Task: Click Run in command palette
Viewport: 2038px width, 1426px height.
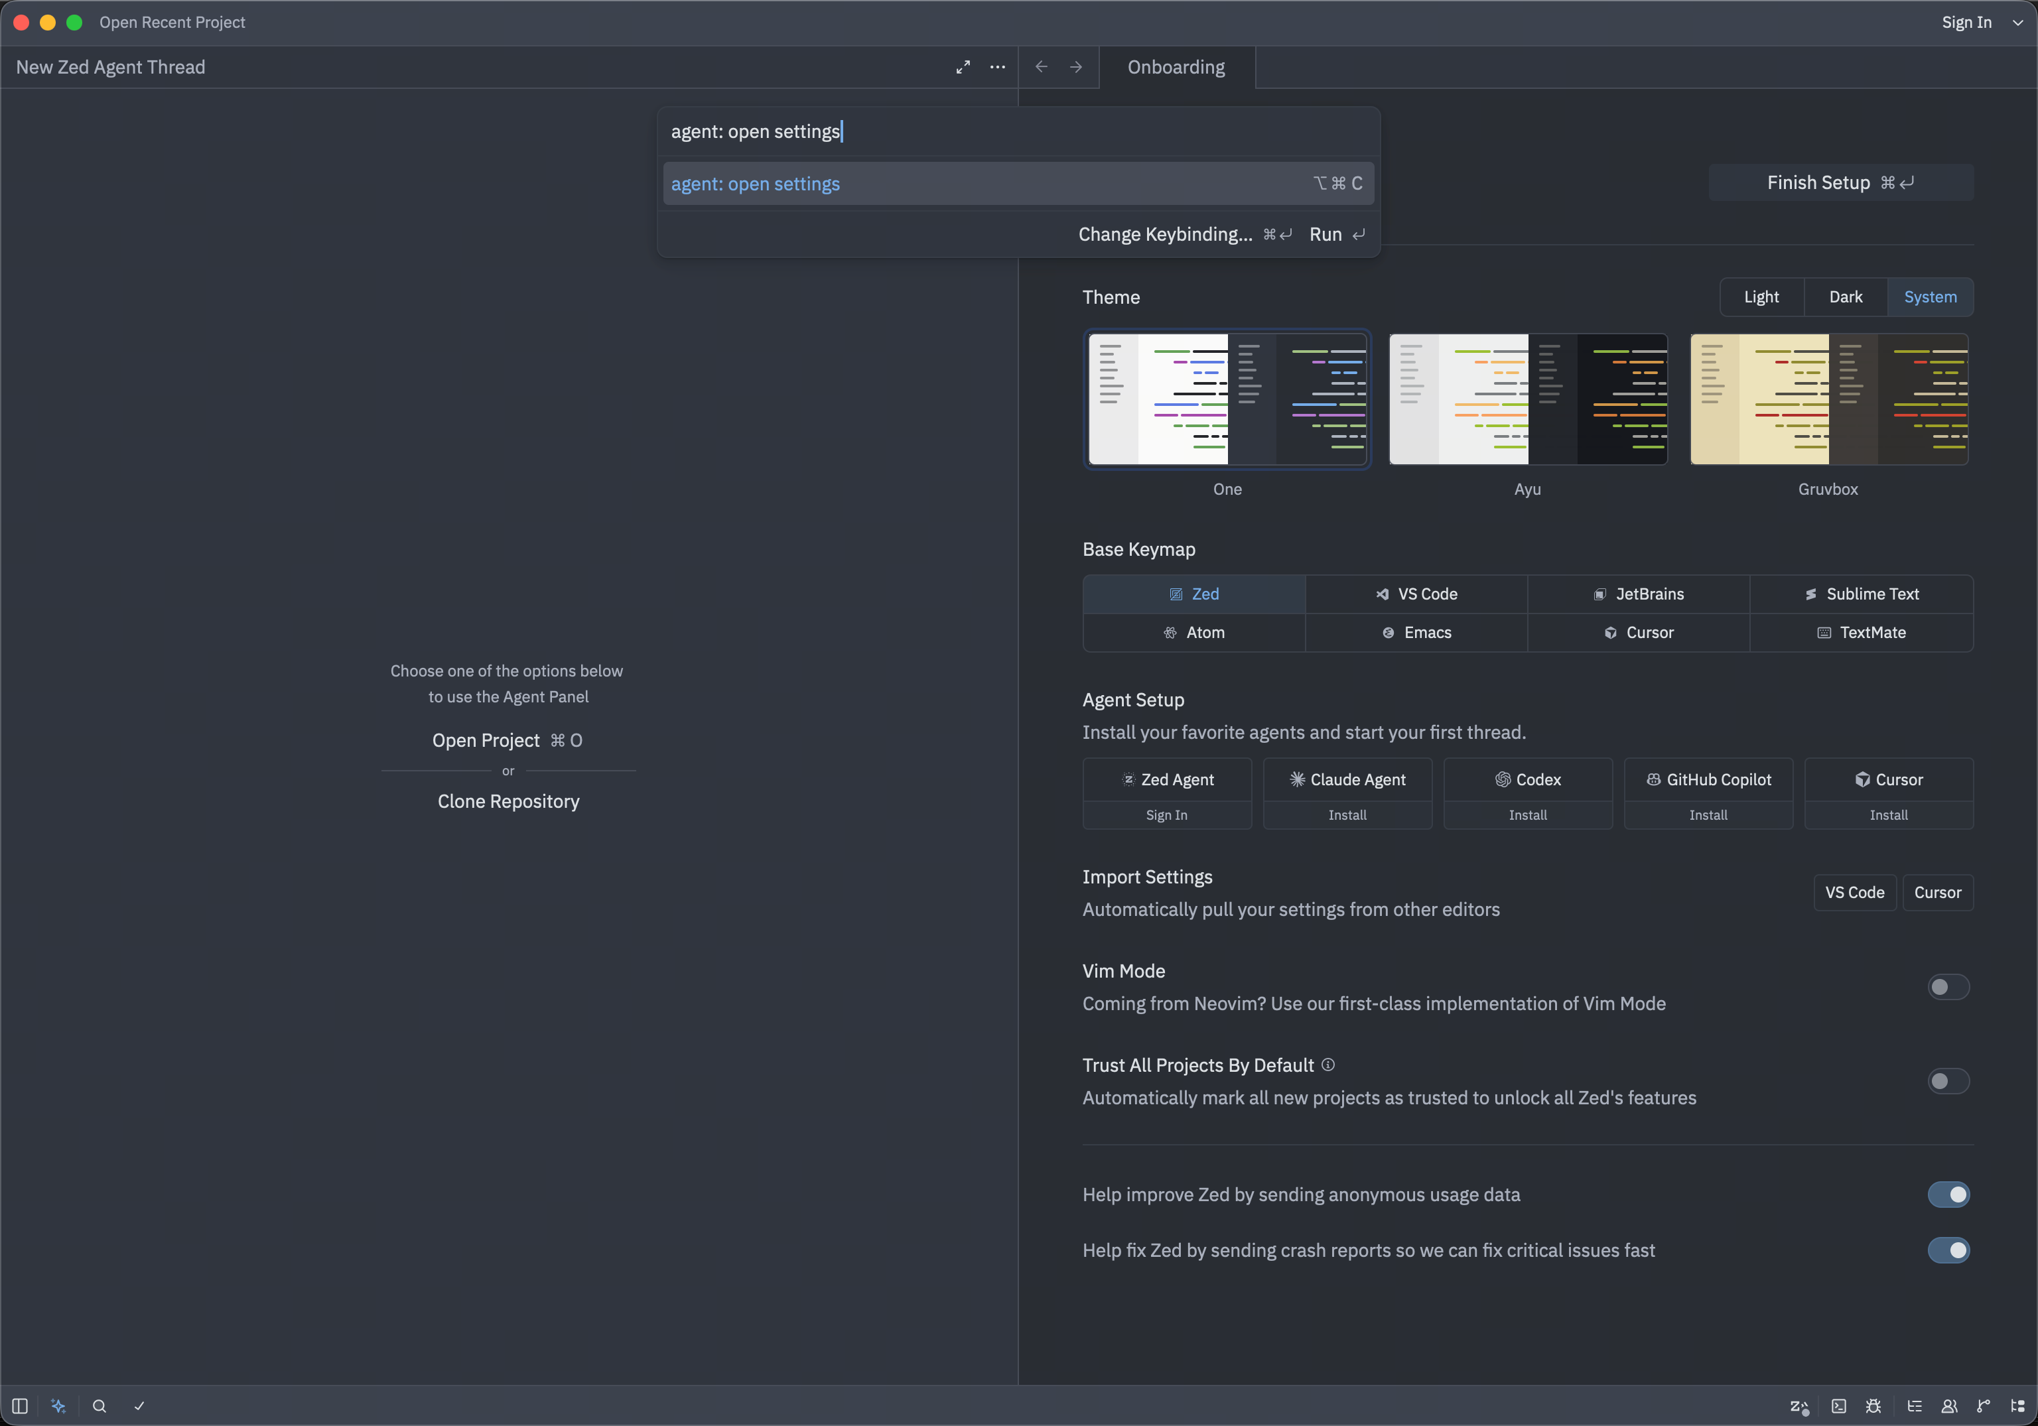Action: pos(1337,234)
